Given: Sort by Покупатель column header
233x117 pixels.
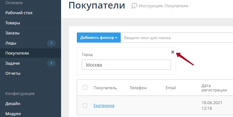Looking at the screenshot, I should [x=105, y=88].
